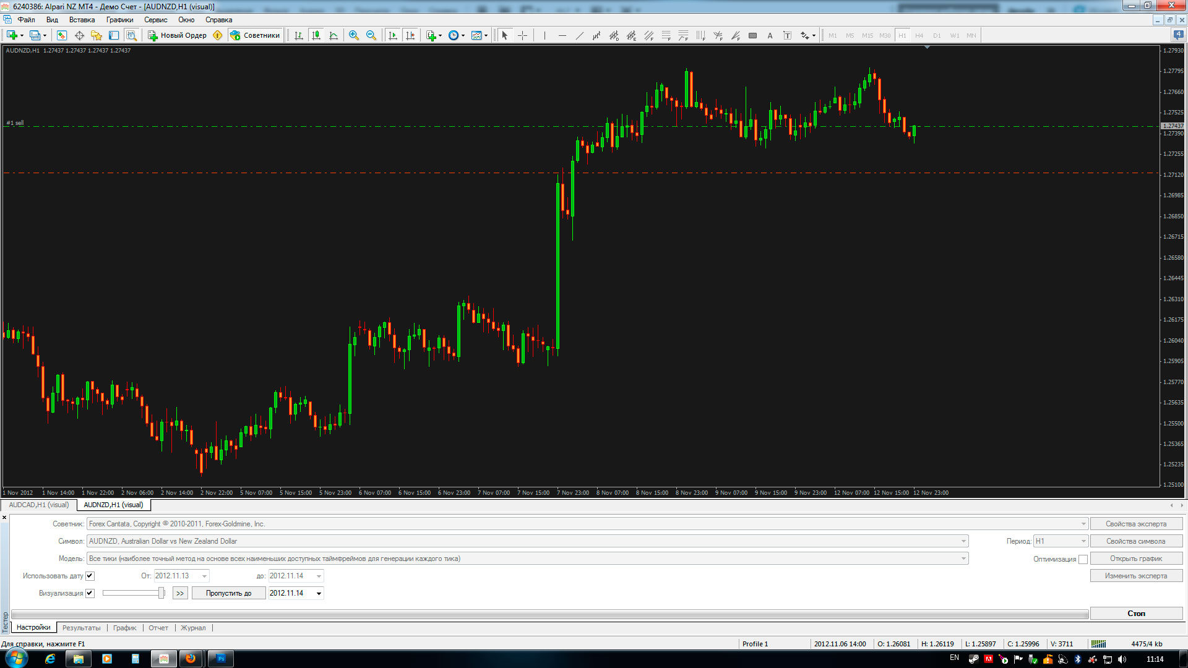Open periodicity clock icon
This screenshot has width=1188, height=668.
point(454,35)
